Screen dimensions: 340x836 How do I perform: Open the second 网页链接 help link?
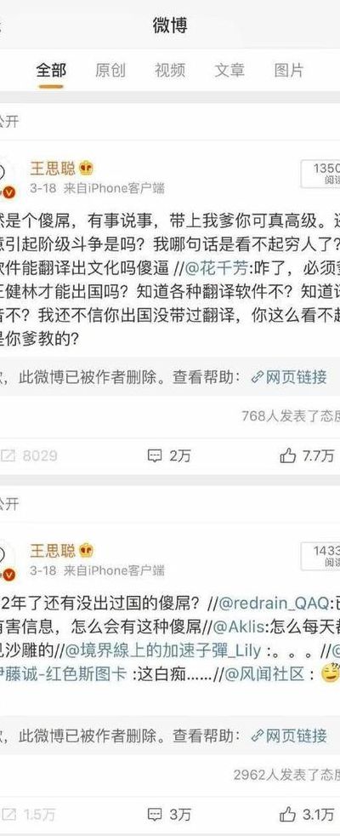pyautogui.click(x=289, y=737)
